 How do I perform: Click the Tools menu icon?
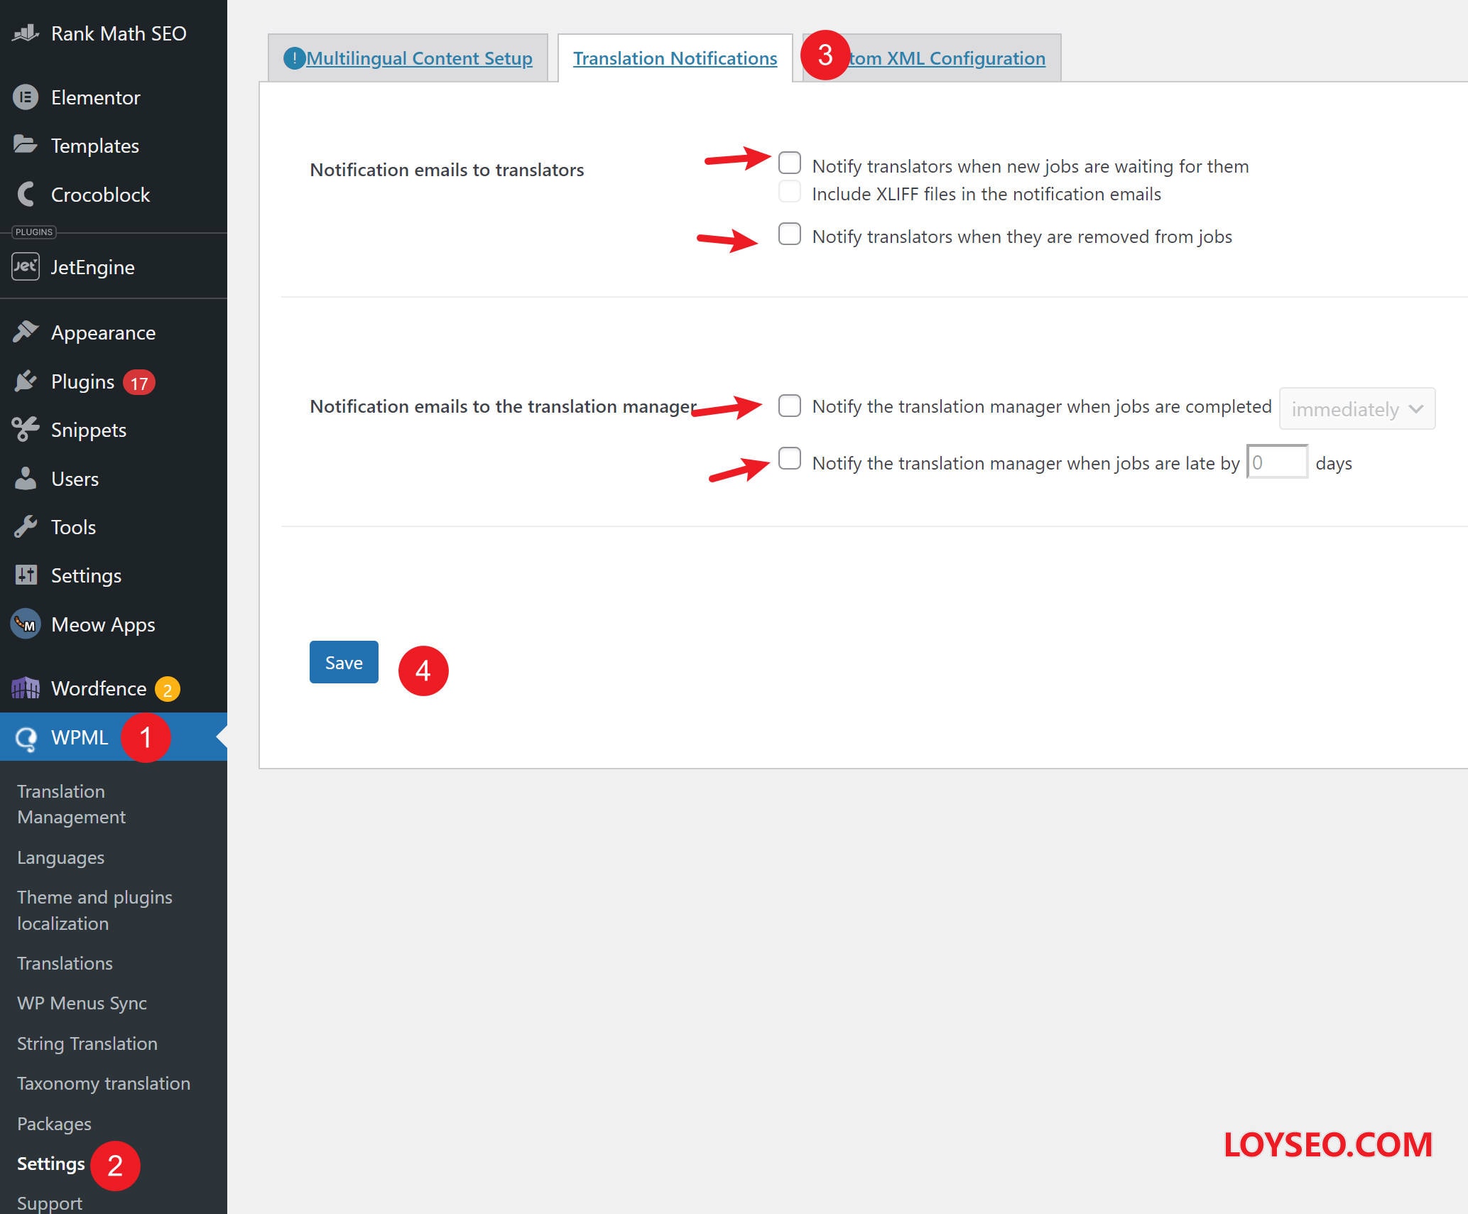(x=26, y=526)
